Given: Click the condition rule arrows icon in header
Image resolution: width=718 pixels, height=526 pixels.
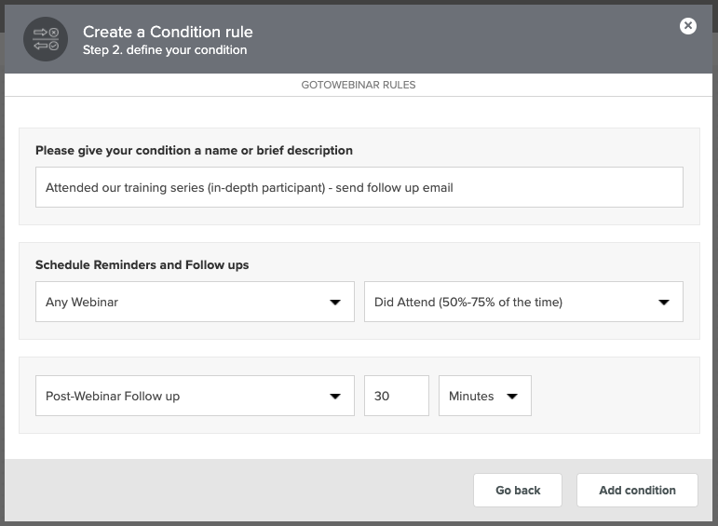Looking at the screenshot, I should 46,39.
